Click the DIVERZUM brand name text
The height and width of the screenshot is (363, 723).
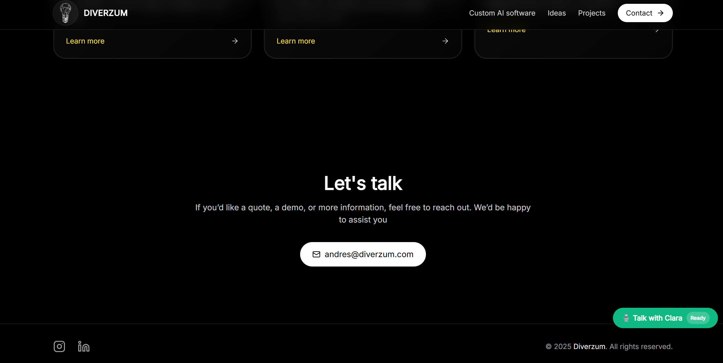(x=105, y=13)
